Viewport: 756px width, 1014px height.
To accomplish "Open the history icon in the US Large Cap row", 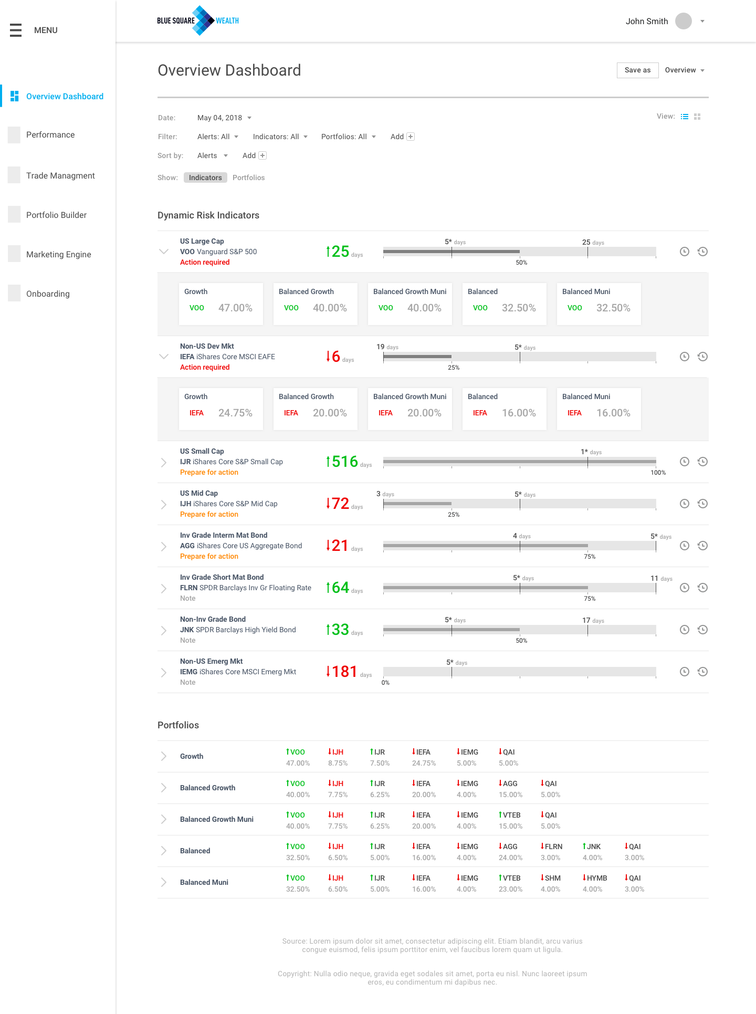I will click(x=702, y=252).
